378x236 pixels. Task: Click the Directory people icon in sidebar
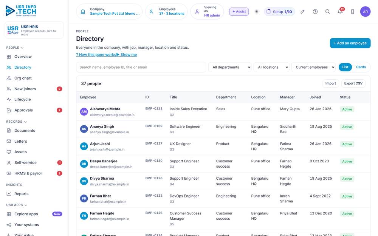(9, 68)
